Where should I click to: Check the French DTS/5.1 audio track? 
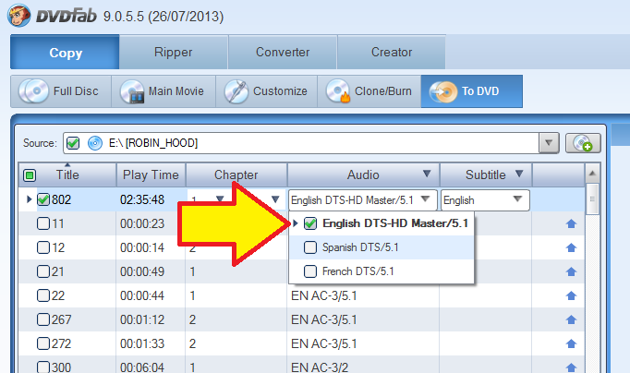(x=310, y=271)
